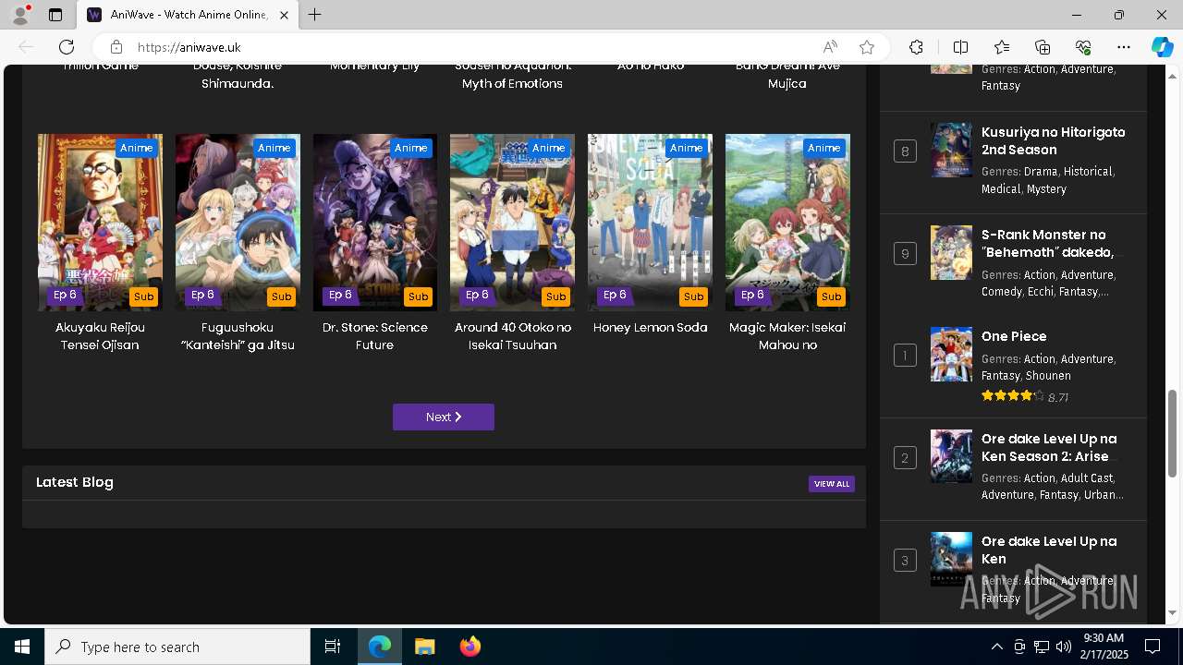Select Adult Cast genre link

click(1087, 478)
